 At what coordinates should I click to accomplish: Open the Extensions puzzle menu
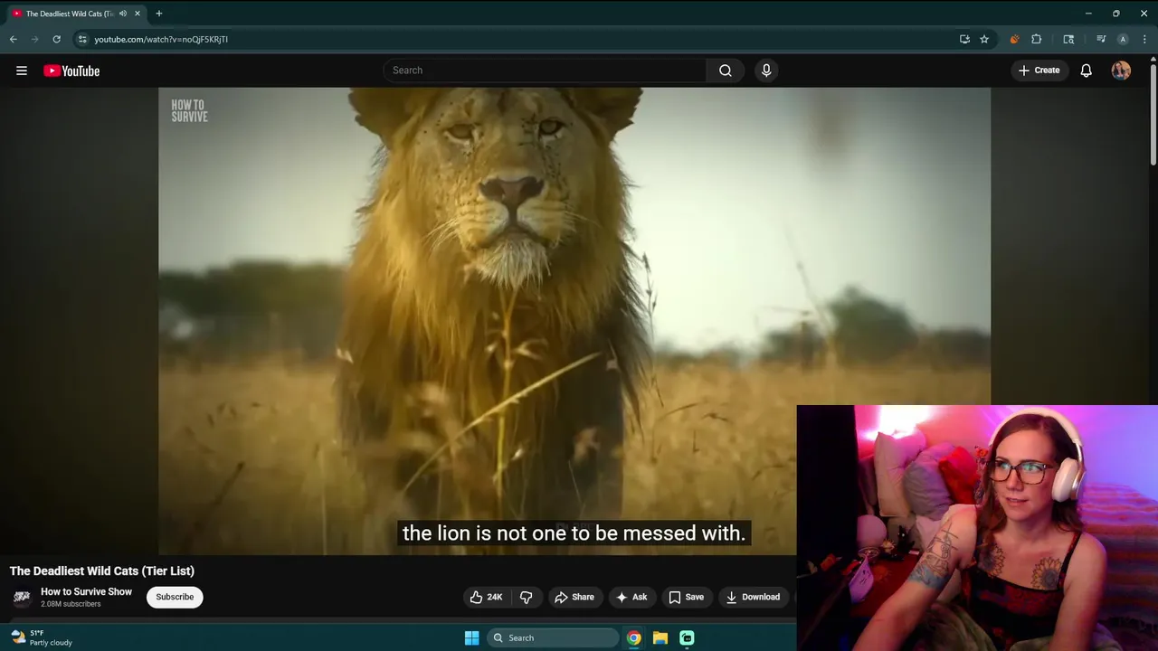click(1037, 39)
